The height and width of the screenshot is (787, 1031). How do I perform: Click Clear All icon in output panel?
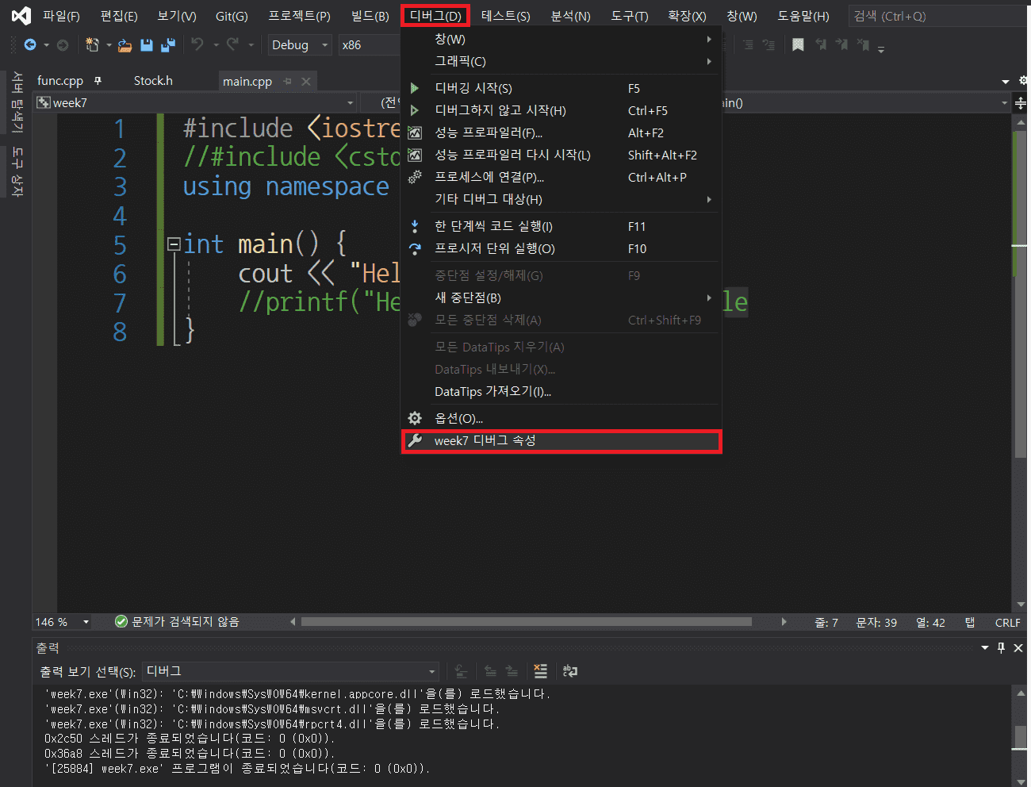(540, 671)
